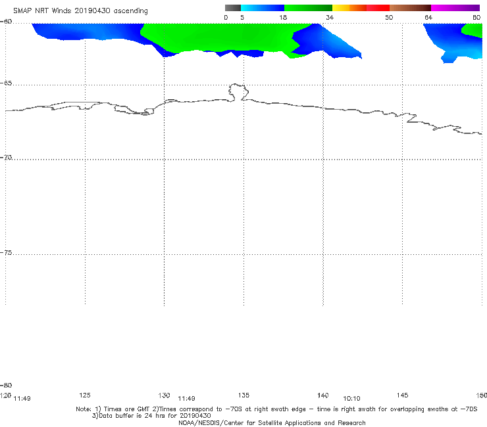Image resolution: width=487 pixels, height=427 pixels.
Task: Pick the gray segment of the color bar
Action: pyautogui.click(x=233, y=8)
